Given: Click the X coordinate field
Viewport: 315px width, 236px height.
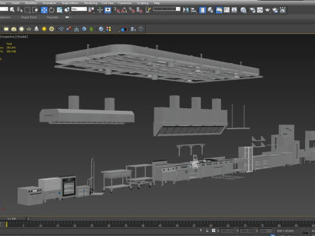Looking at the screenshot, I should pyautogui.click(x=226, y=231).
